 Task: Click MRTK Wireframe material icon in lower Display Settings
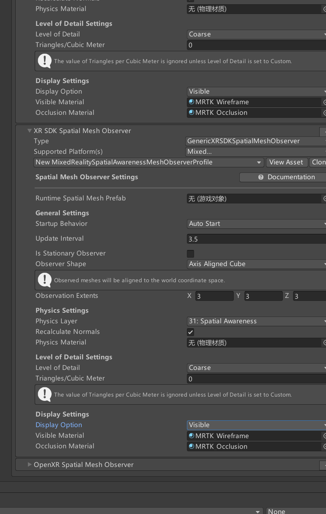point(192,436)
